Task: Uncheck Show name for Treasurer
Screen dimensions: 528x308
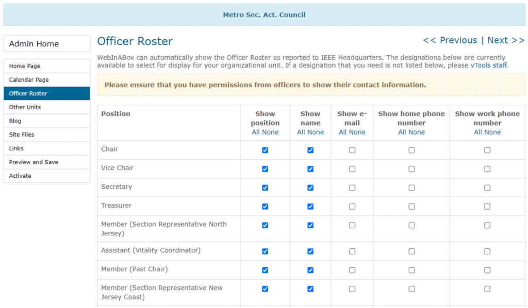Action: point(310,207)
